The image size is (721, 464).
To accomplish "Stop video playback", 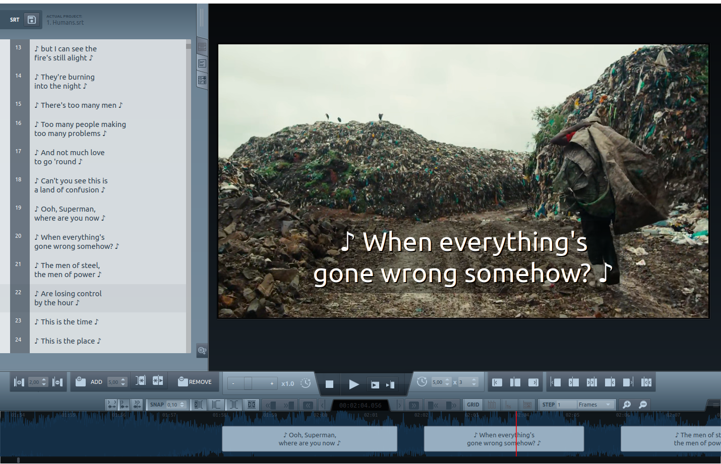I will coord(329,384).
